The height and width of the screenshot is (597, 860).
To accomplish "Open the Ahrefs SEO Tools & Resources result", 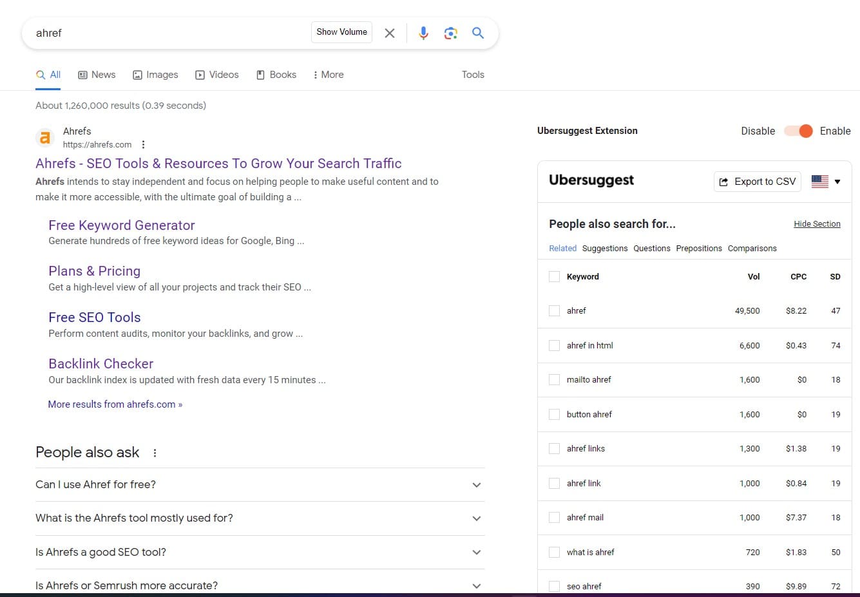I will 218,164.
